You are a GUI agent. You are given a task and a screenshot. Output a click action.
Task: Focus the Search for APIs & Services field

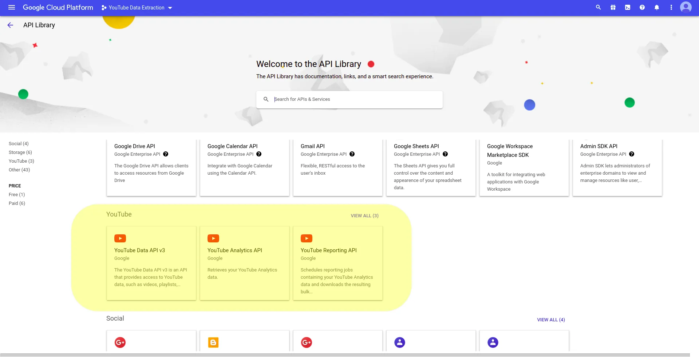(x=349, y=99)
